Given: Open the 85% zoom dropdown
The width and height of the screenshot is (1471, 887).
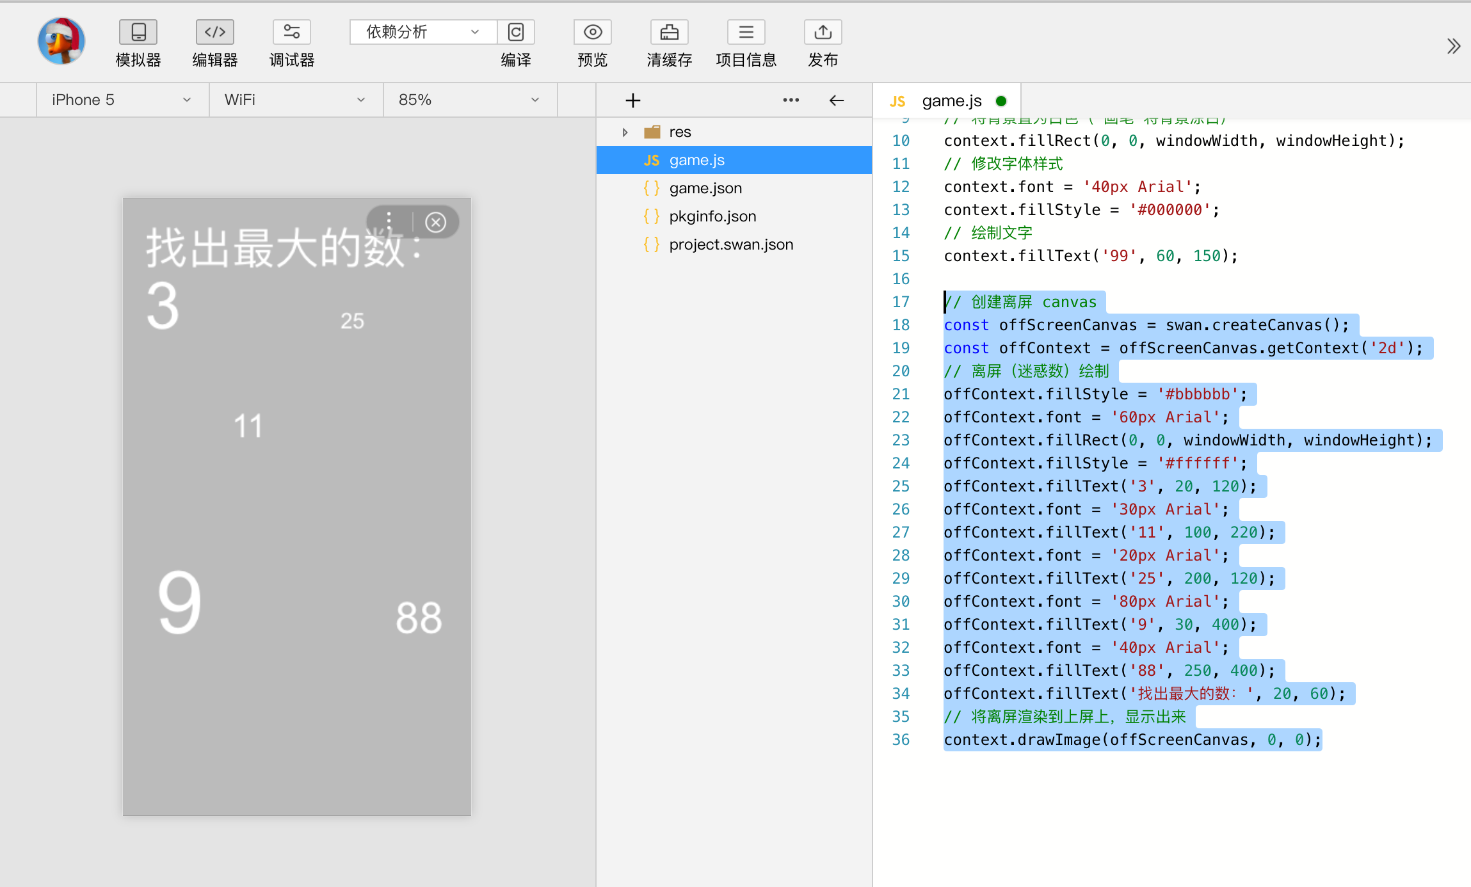Looking at the screenshot, I should click(x=470, y=100).
